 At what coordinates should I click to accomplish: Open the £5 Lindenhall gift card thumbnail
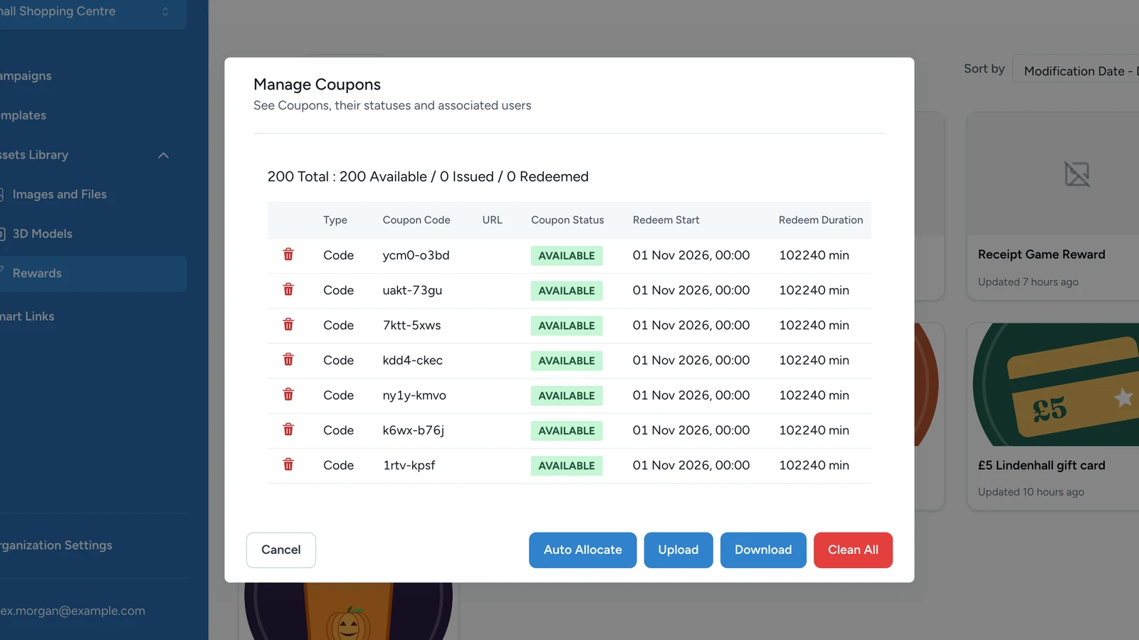click(x=1056, y=385)
